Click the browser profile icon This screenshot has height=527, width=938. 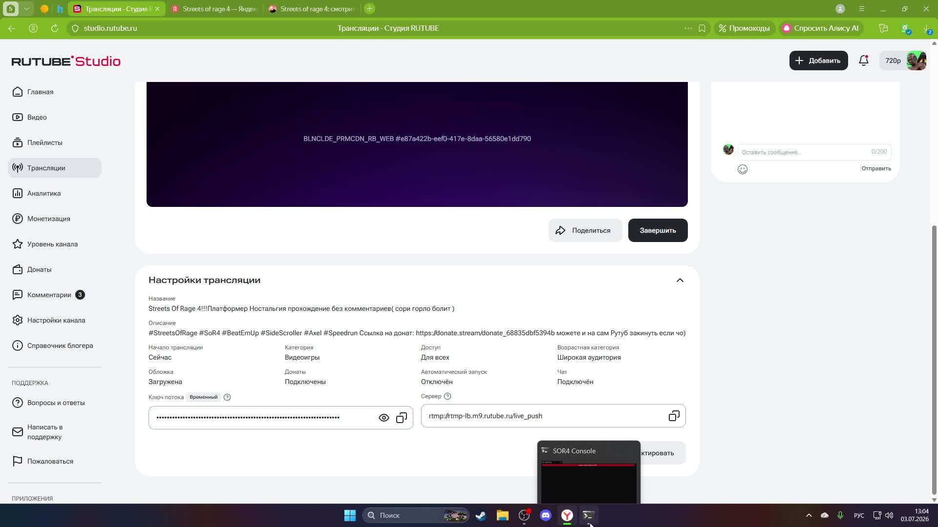click(840, 9)
